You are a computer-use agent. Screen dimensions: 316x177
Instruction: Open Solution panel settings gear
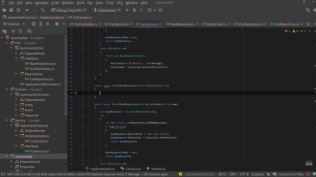point(57,24)
